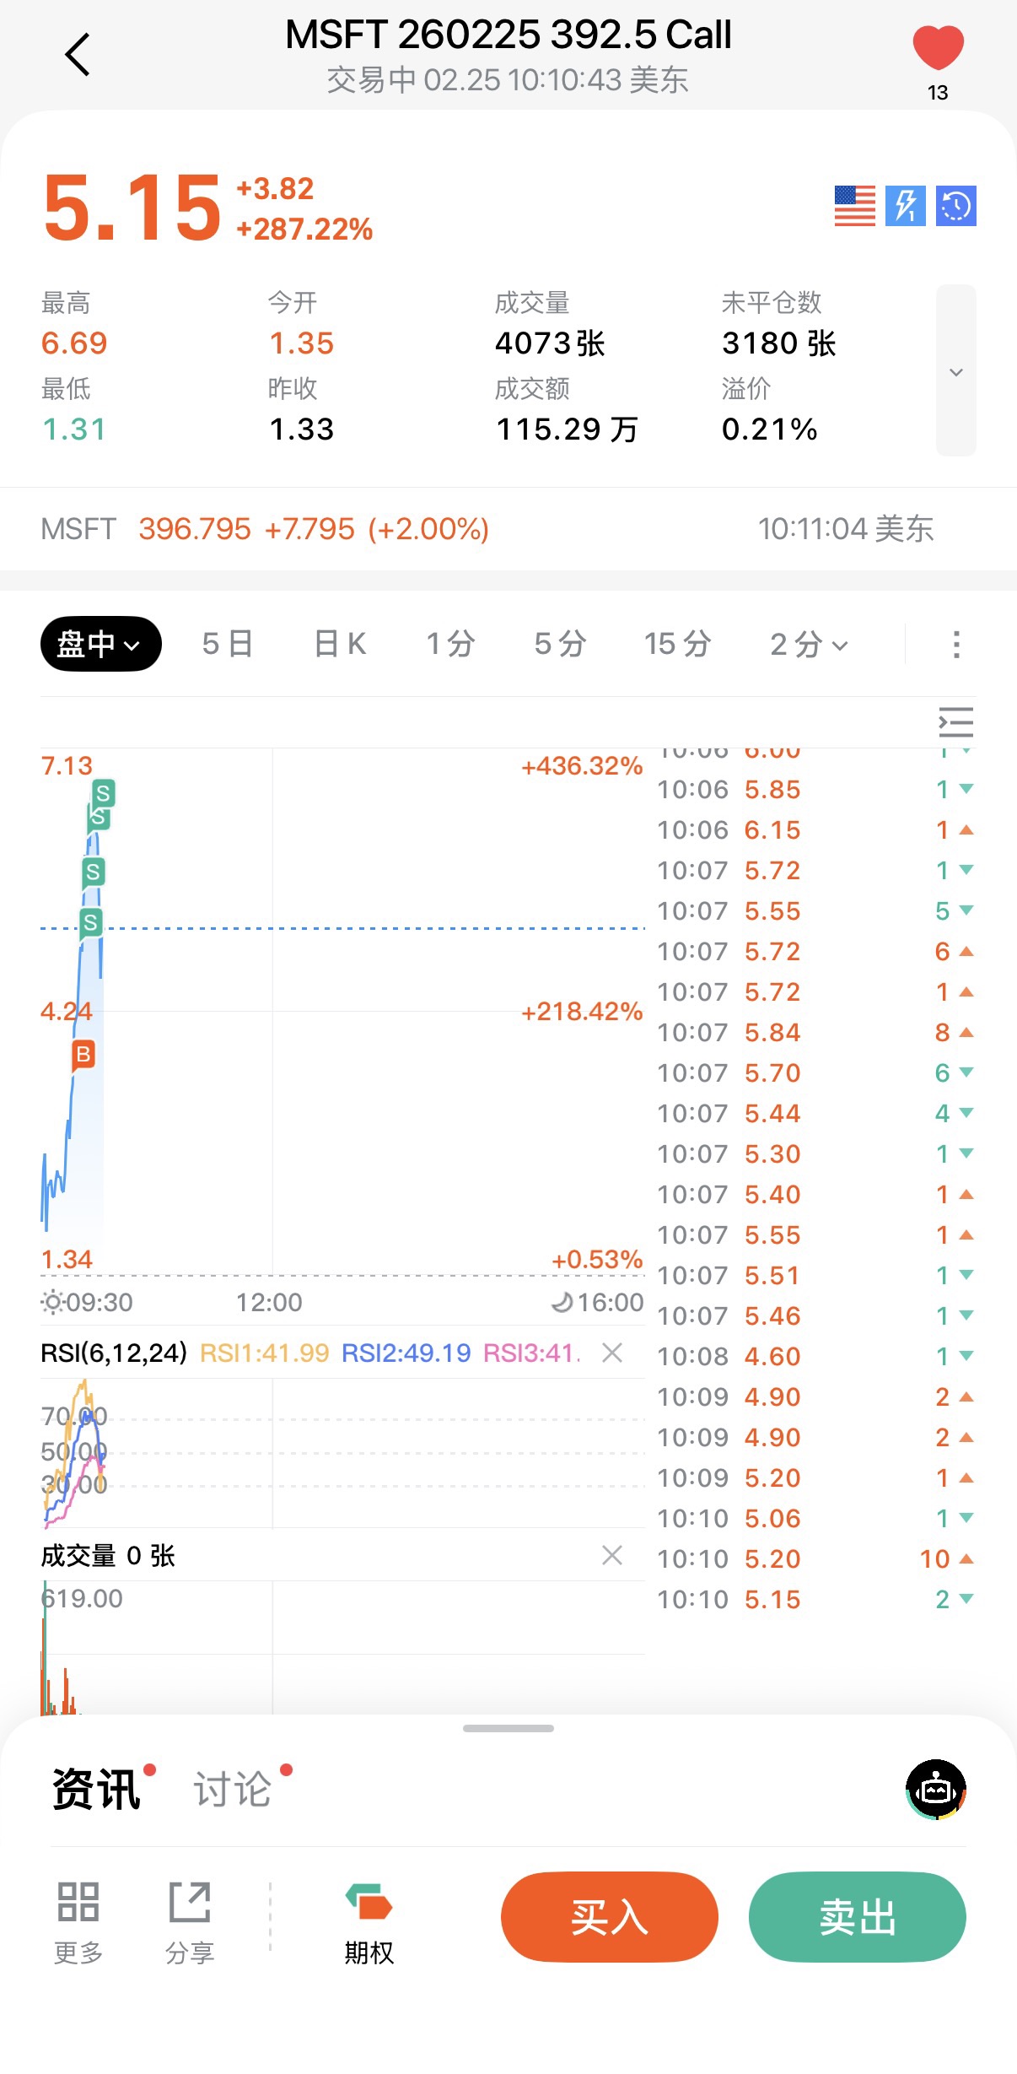The image size is (1017, 2074).
Task: Open the 2分 interval dropdown
Action: click(808, 644)
